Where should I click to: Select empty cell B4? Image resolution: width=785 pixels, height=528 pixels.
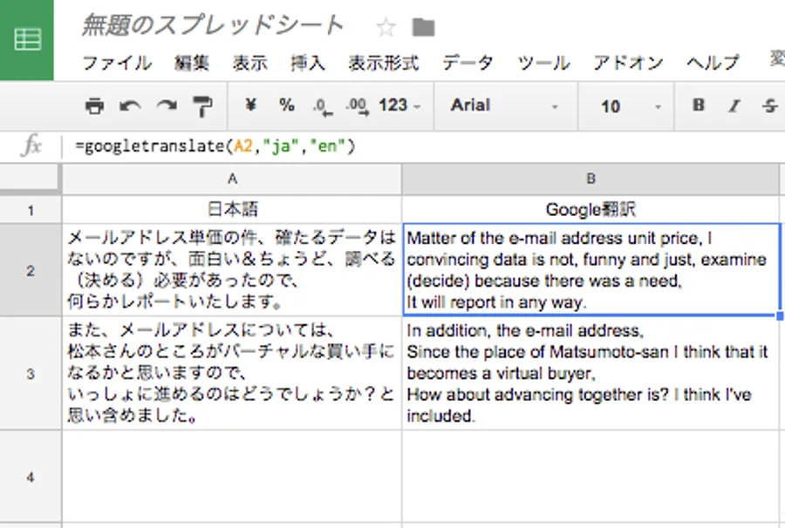[590, 477]
